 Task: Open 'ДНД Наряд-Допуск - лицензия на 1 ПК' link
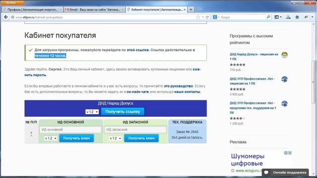coord(254,56)
